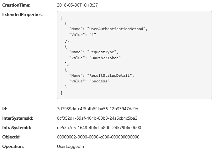This screenshot has width=216, height=151.
Task: Click the RequestType name string
Action: (x=102, y=52)
